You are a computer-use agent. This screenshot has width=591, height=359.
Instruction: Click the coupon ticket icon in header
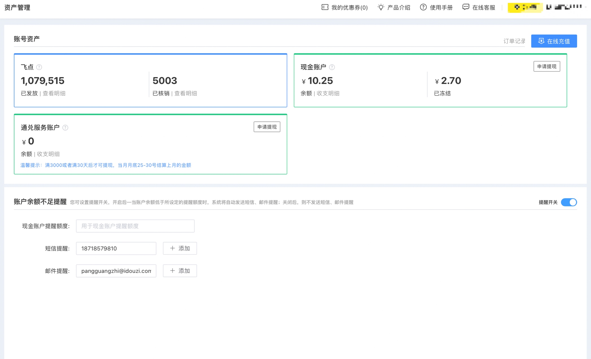(325, 7)
